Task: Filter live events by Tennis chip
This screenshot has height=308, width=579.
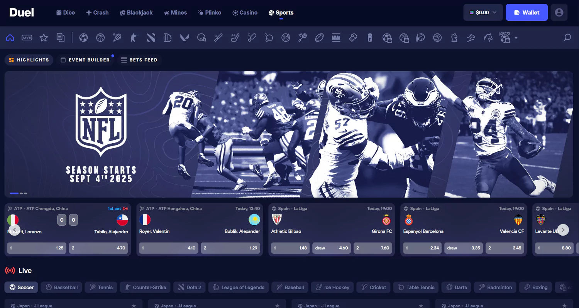Action: pyautogui.click(x=101, y=287)
